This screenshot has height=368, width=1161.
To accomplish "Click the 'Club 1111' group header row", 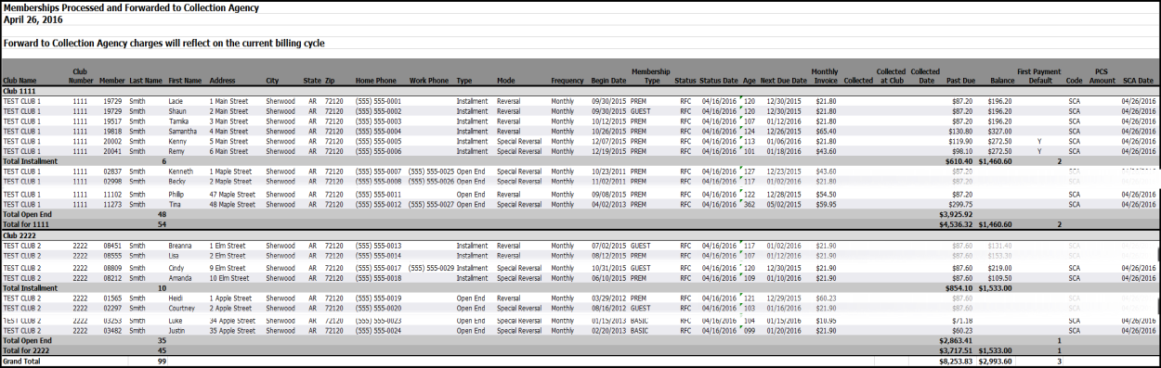I will [x=580, y=92].
